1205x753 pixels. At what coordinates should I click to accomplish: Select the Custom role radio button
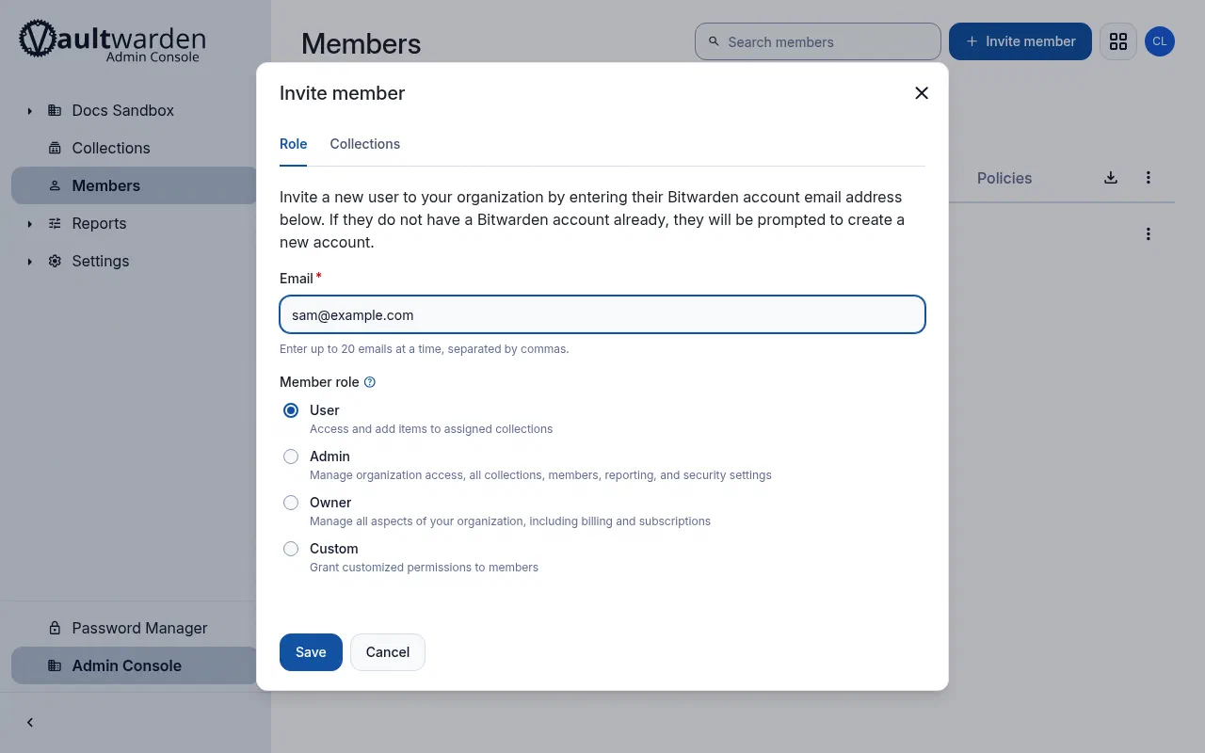[291, 549]
